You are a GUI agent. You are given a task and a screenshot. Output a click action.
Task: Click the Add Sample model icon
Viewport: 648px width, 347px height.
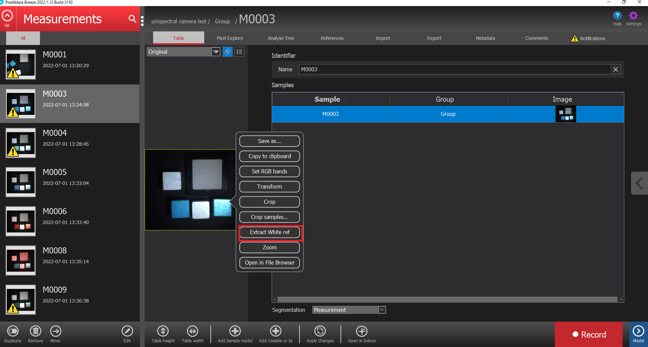pyautogui.click(x=235, y=331)
